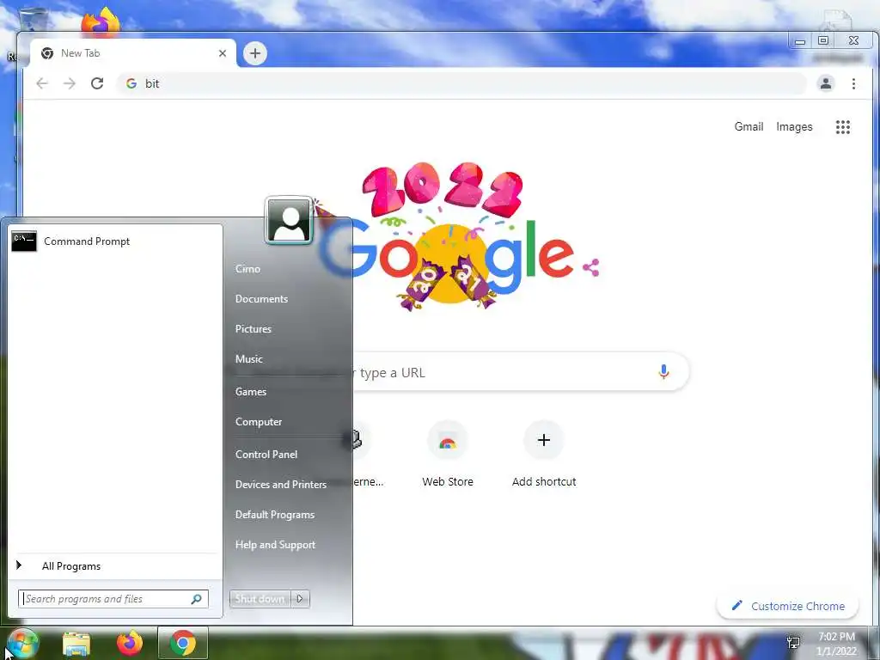Reload the page in Chrome

pyautogui.click(x=97, y=83)
